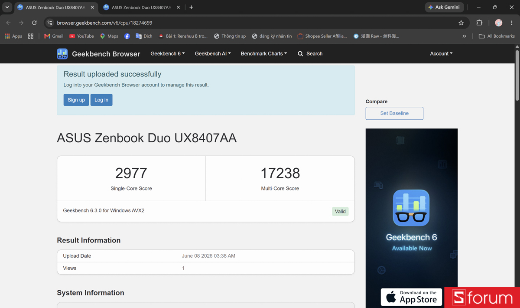The height and width of the screenshot is (308, 520).
Task: Go back to the previous page
Action: (8, 23)
